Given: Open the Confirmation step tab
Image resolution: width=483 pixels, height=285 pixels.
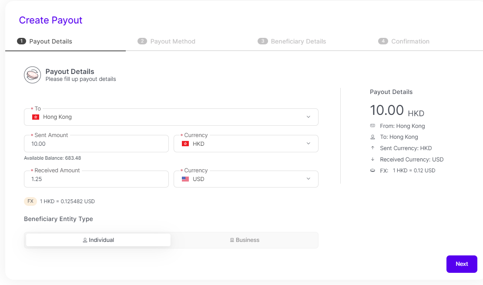Looking at the screenshot, I should pyautogui.click(x=404, y=41).
